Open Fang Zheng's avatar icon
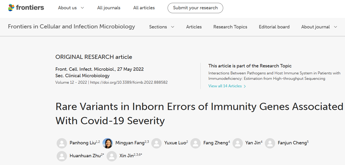The height and width of the screenshot is (165, 345). pos(196,143)
